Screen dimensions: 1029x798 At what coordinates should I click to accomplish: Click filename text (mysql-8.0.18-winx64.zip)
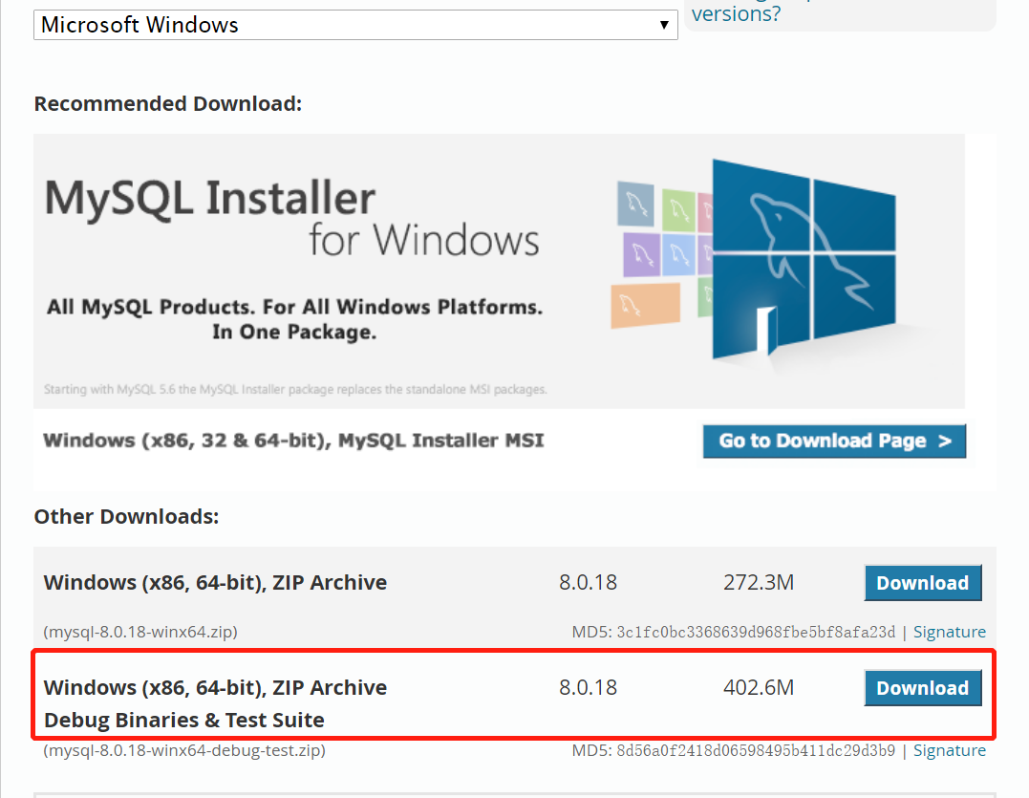click(140, 632)
